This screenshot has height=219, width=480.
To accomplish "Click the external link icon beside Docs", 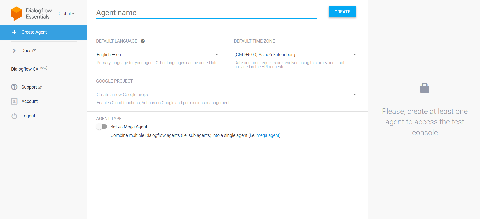I will point(34,51).
